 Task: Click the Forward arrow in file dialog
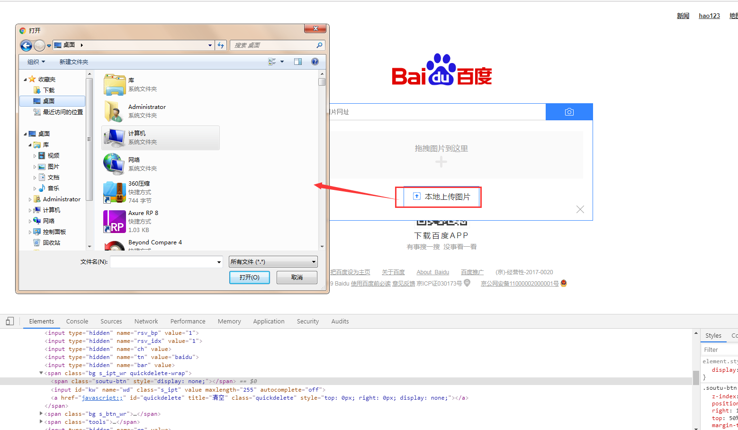coord(40,45)
